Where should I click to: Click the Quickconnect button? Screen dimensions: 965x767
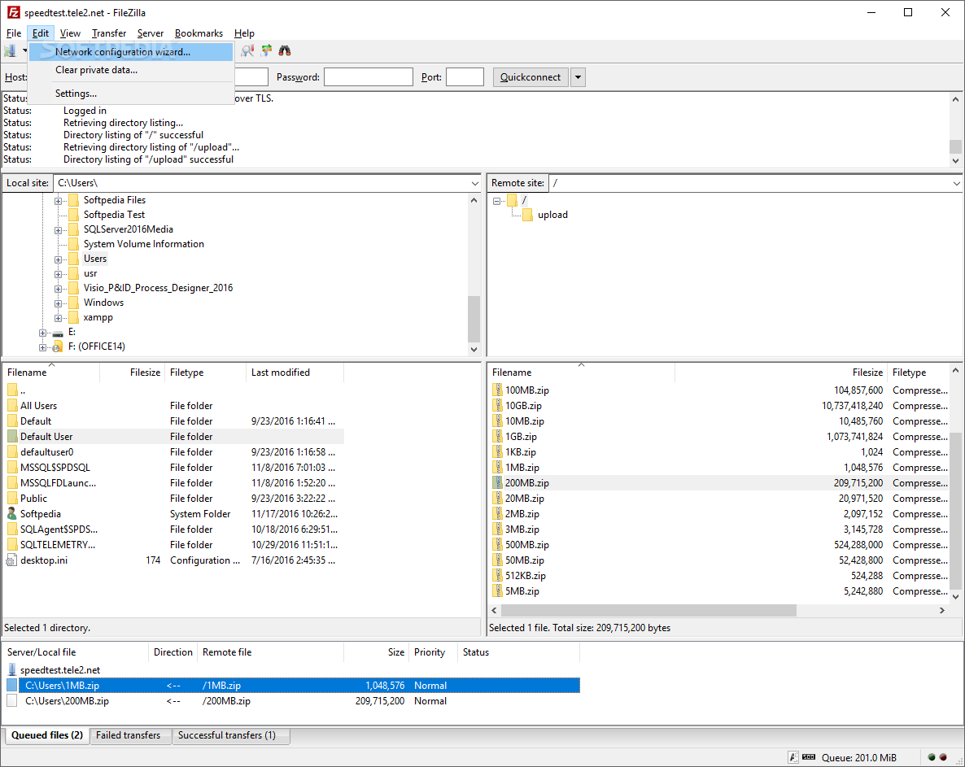point(530,77)
